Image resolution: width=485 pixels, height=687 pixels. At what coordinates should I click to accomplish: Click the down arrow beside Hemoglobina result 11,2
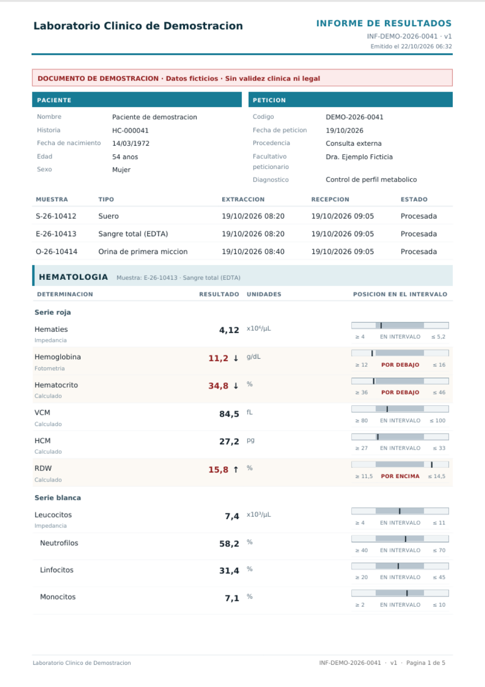click(236, 358)
